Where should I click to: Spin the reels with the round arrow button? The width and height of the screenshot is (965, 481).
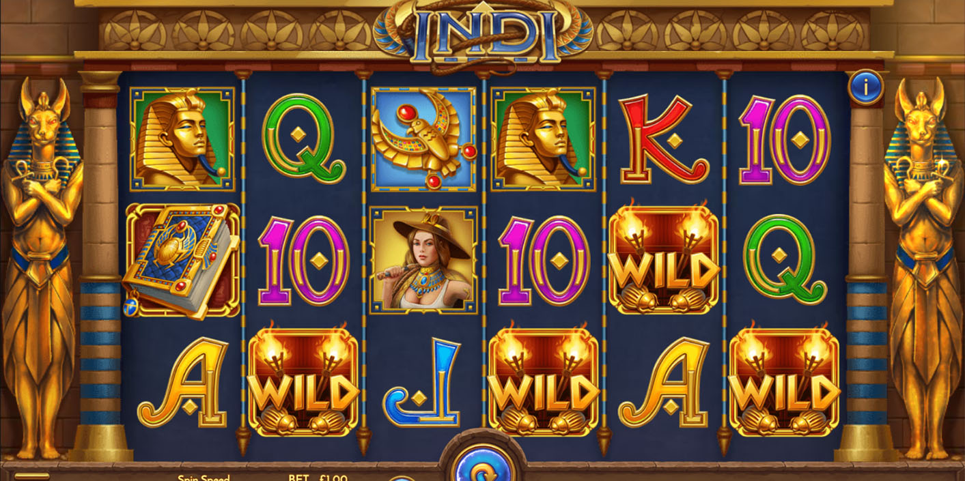[x=483, y=467]
